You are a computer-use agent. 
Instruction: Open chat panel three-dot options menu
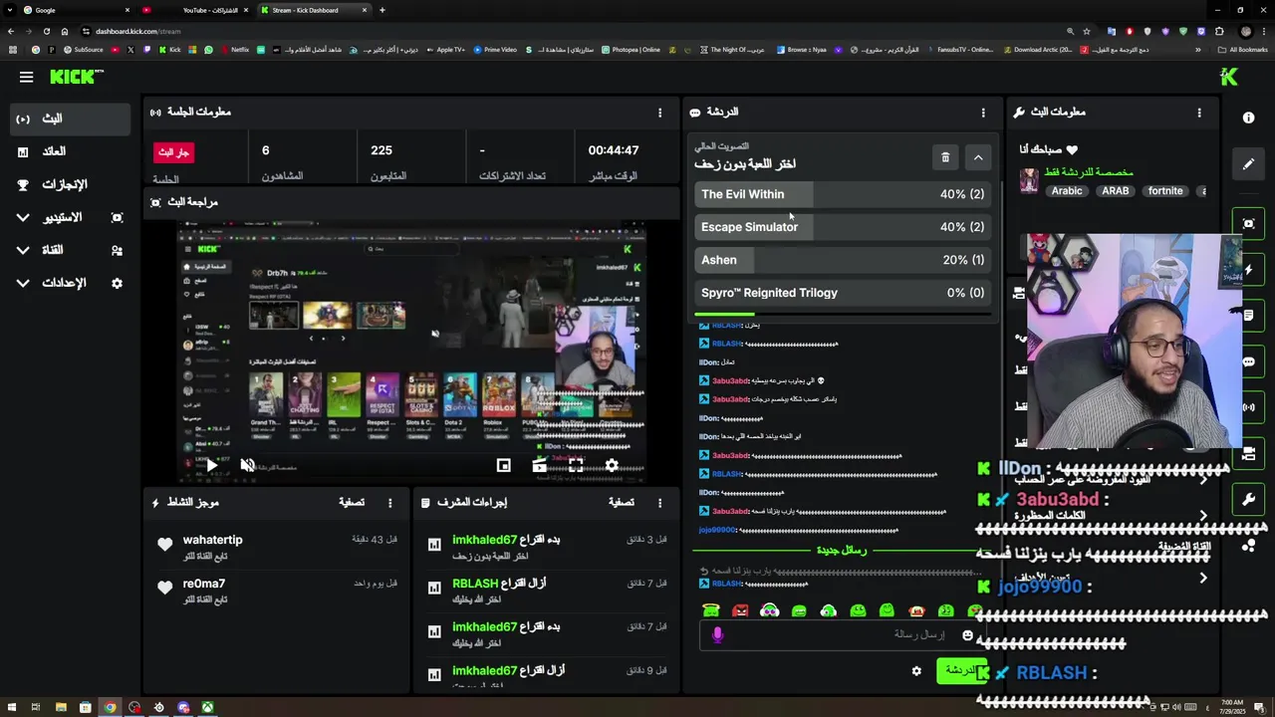[x=983, y=113]
